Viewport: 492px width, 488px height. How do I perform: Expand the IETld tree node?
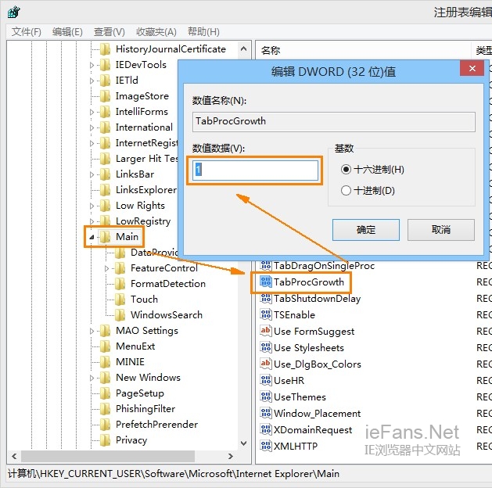coord(92,81)
